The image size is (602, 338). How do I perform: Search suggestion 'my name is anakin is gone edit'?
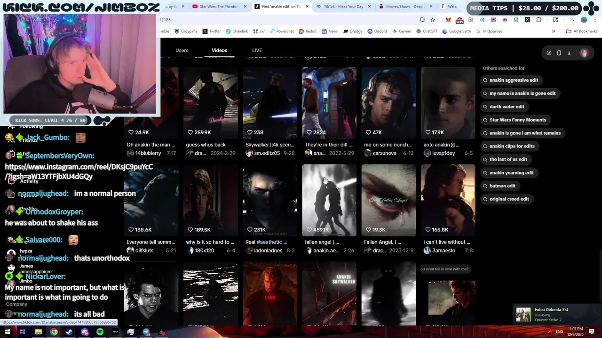(519, 93)
